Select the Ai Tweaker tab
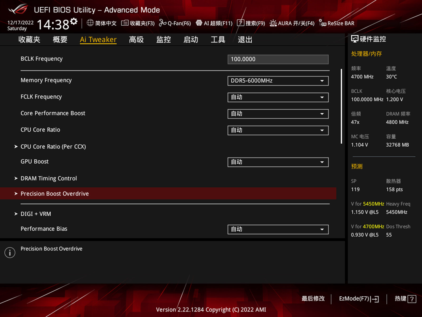This screenshot has height=317, width=422. [98, 40]
